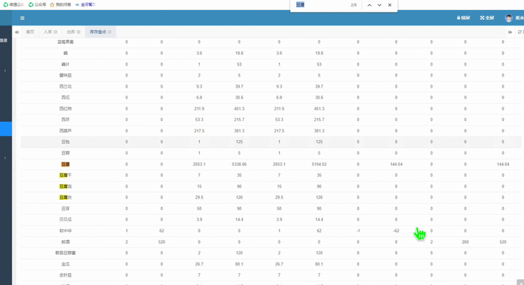This screenshot has height=285, width=524.
Task: Click the 藕片 row name
Action: (65, 64)
